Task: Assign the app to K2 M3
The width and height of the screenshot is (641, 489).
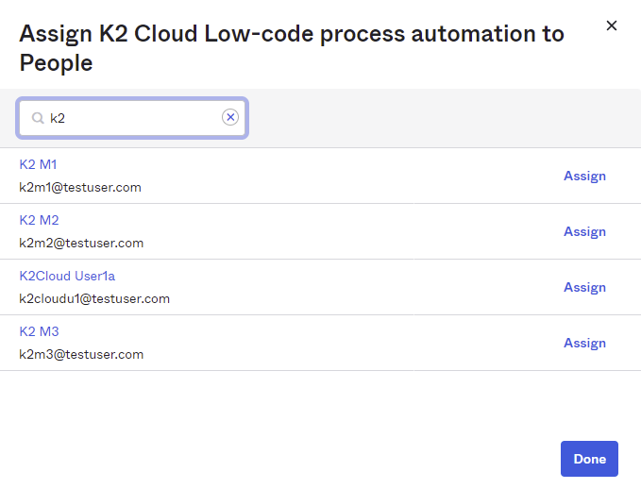Action: coord(584,343)
